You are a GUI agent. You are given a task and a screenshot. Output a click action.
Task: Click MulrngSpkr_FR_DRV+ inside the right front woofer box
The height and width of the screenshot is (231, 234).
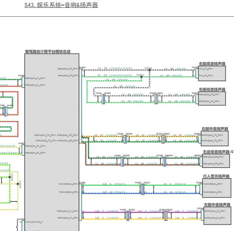click(209, 94)
